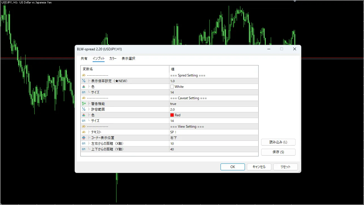The image size is (364, 205).
Task: Click the '01' icon beside 上下からの距離（Y軸）
Action: (84, 149)
